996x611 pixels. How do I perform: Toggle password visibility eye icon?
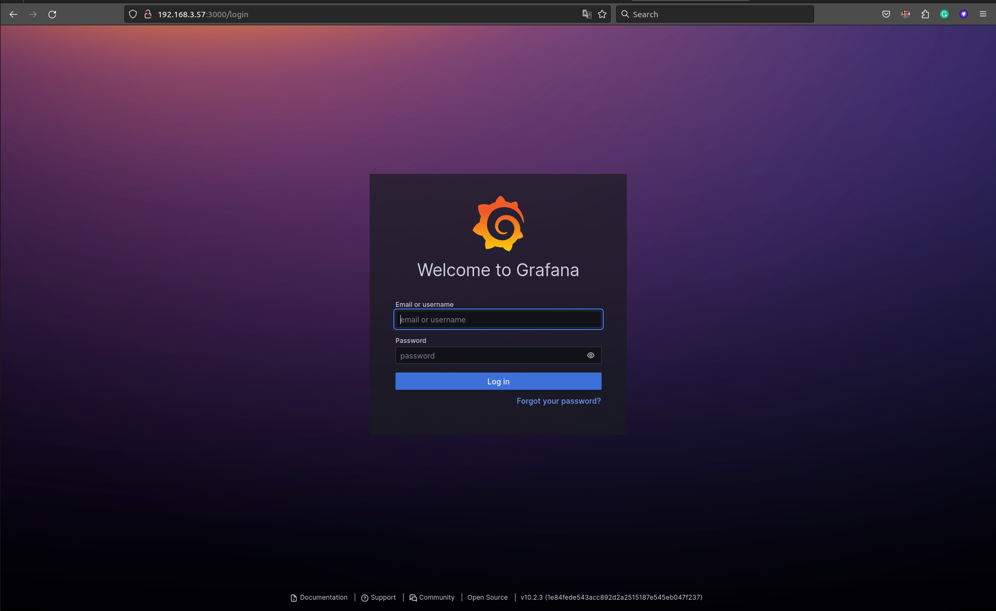pos(591,355)
